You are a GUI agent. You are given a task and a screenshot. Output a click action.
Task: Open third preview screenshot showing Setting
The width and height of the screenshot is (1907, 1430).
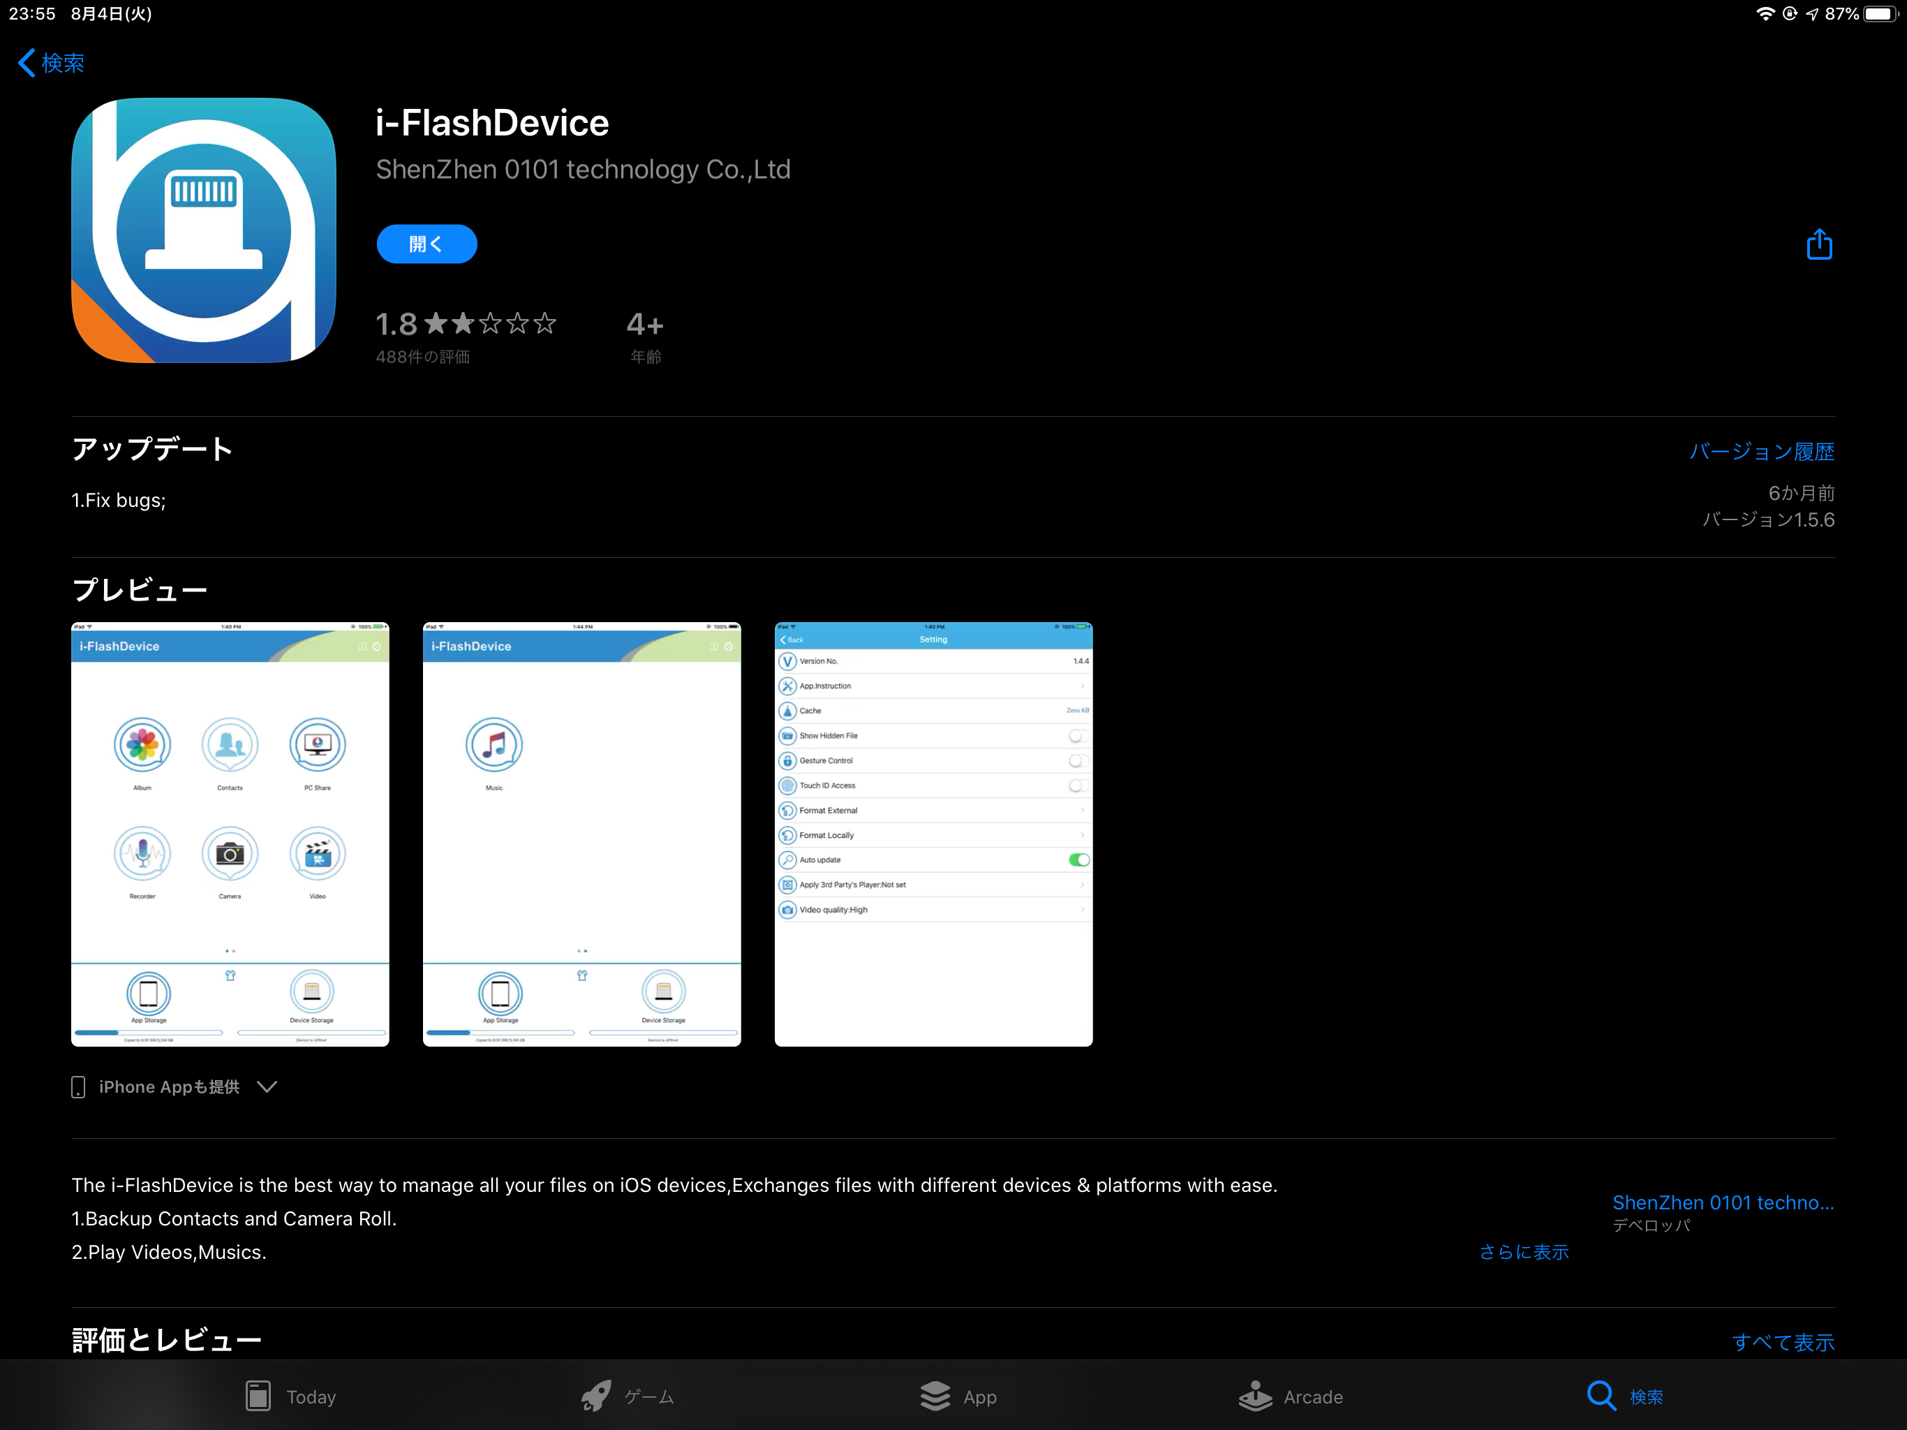pos(934,834)
